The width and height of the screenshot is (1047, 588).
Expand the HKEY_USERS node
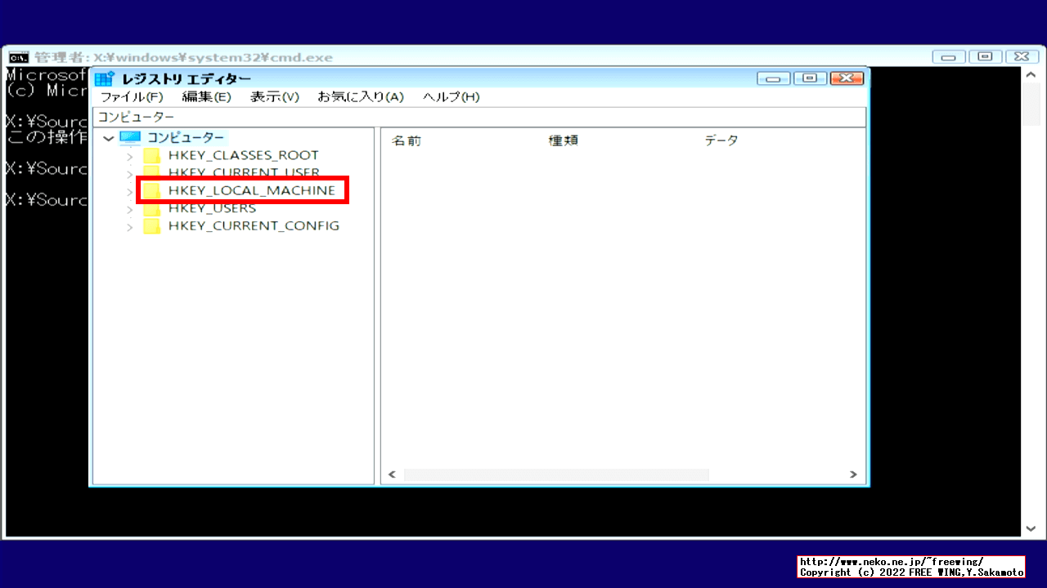[129, 207]
